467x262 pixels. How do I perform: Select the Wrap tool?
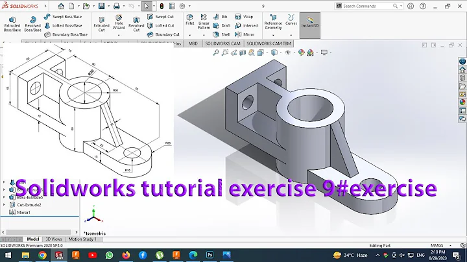[x=244, y=17]
